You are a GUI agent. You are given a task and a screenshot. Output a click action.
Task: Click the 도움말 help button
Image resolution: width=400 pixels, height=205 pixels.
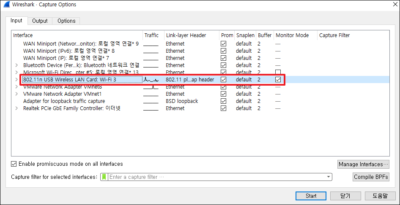(380, 196)
